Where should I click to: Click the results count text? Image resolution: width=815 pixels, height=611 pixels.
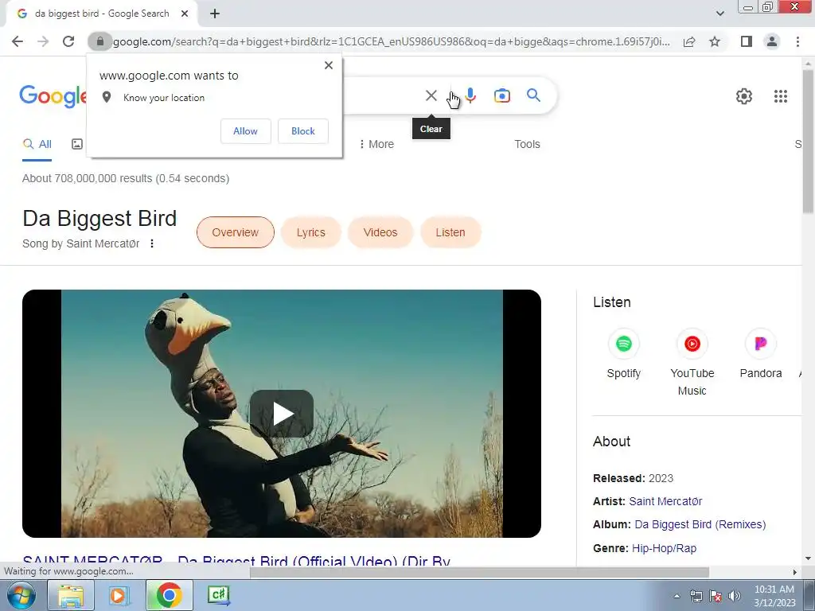click(125, 178)
